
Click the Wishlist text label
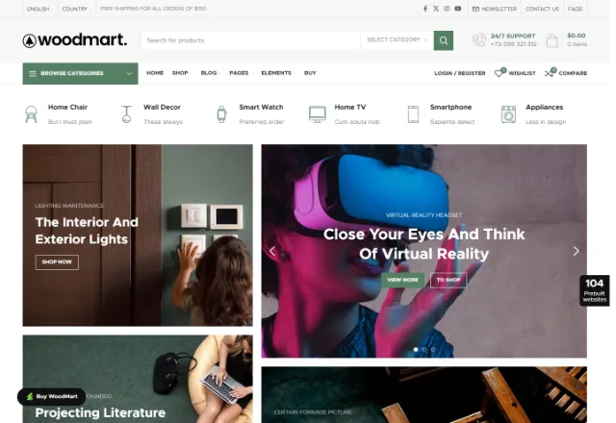point(522,73)
